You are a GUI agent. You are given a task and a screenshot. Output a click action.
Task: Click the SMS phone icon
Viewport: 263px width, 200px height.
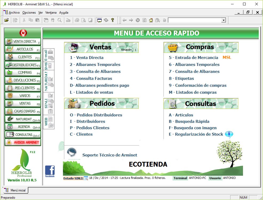[x=50, y=66]
